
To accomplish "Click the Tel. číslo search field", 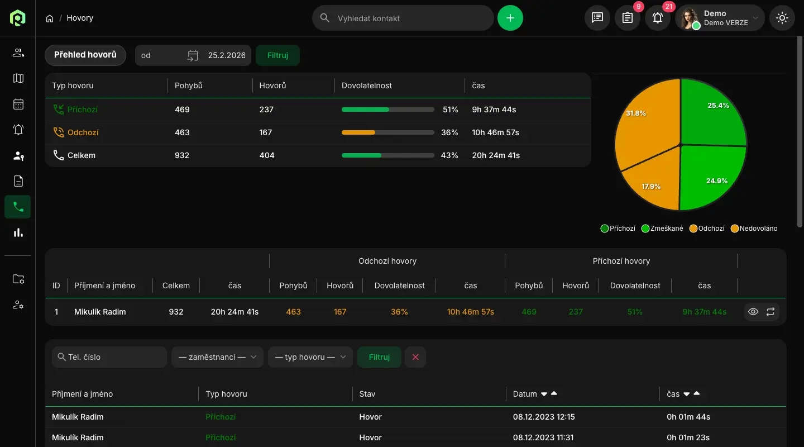I will click(109, 357).
